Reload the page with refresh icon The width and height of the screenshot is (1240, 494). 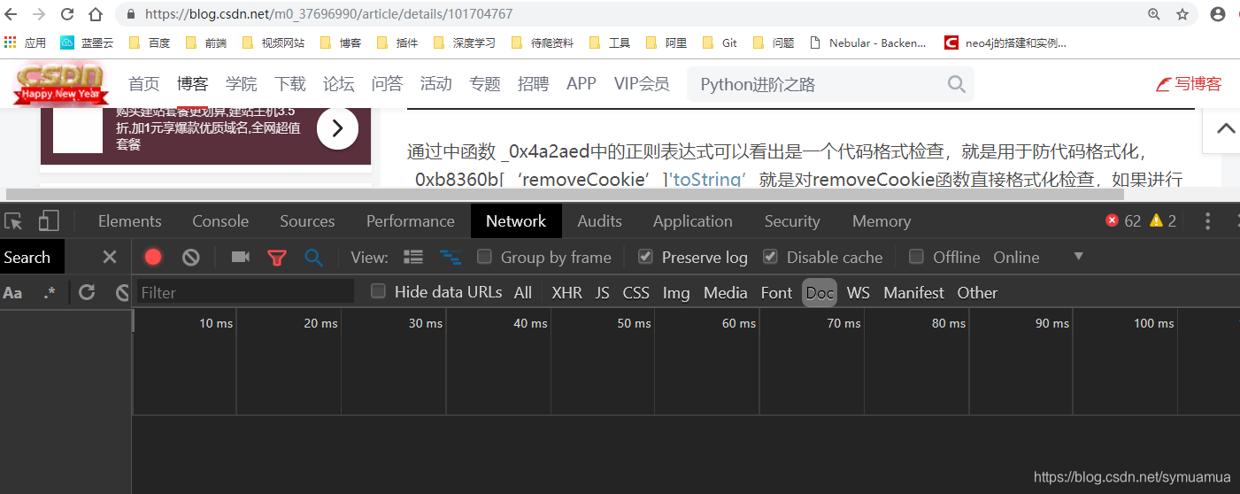point(67,14)
